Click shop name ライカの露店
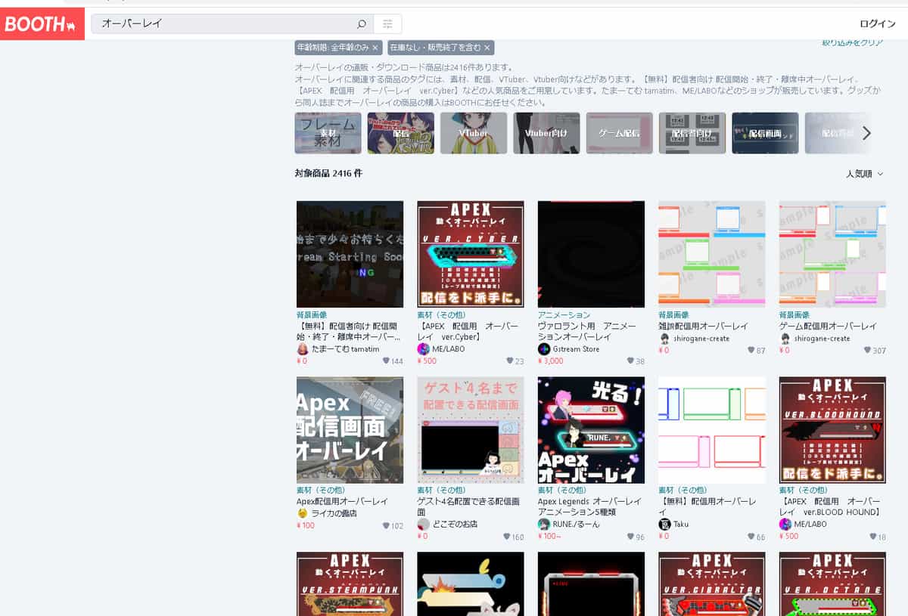 click(x=334, y=513)
